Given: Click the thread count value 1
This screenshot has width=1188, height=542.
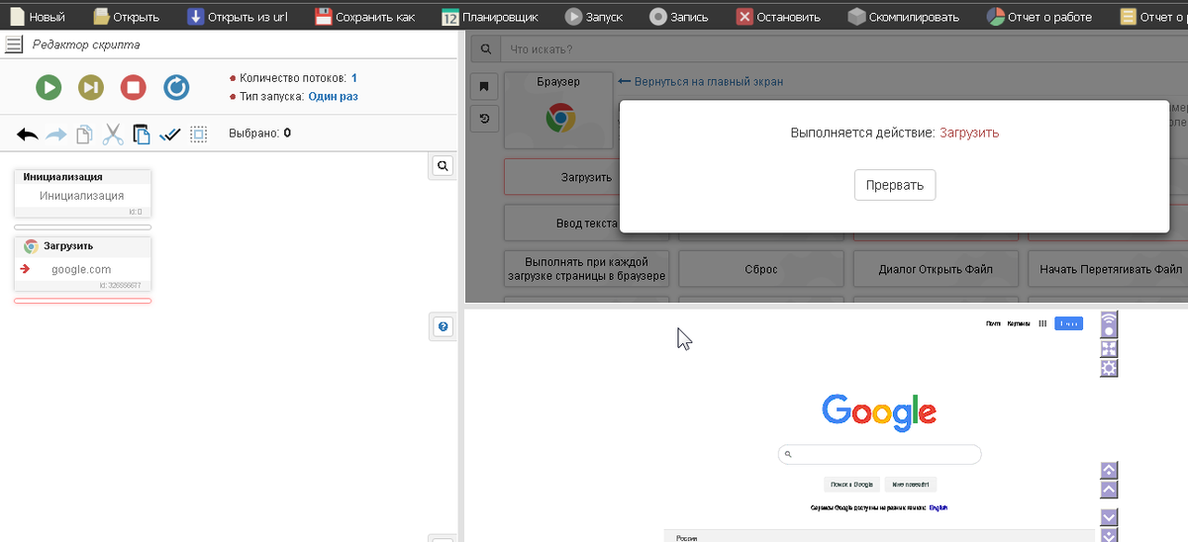Looking at the screenshot, I should click(x=353, y=77).
